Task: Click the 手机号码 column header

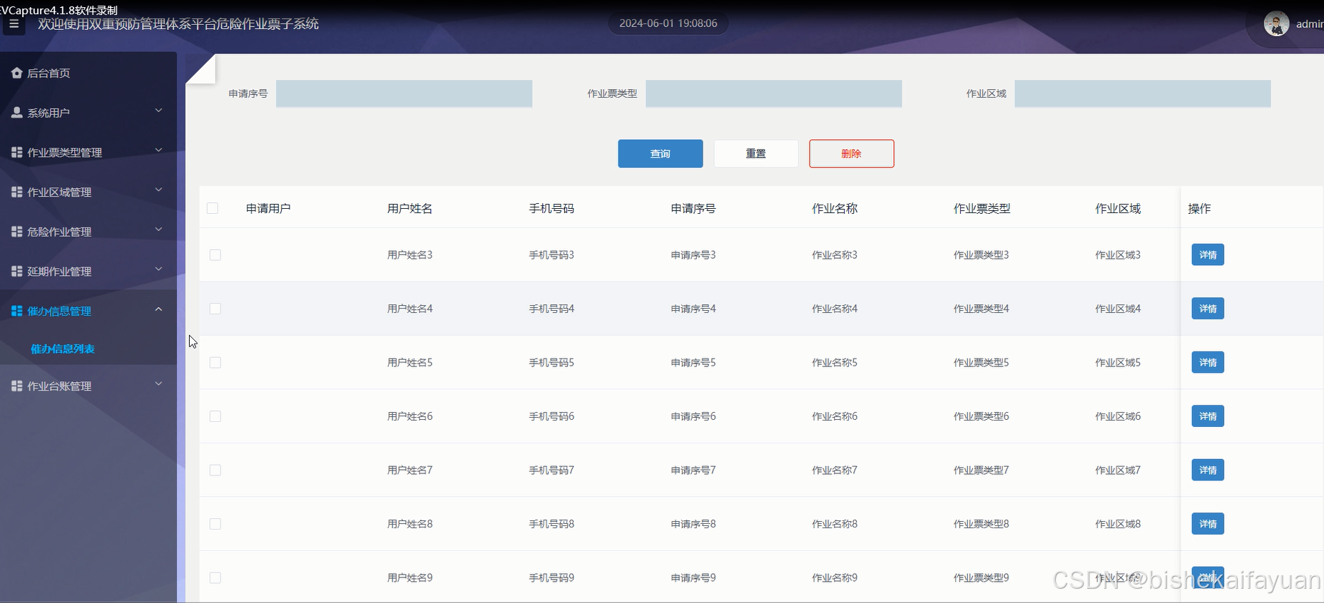Action: 551,208
